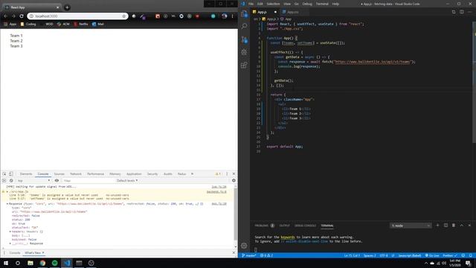The width and height of the screenshot is (476, 268).
Task: Toggle live expression eye icon in console
Action: (57, 180)
